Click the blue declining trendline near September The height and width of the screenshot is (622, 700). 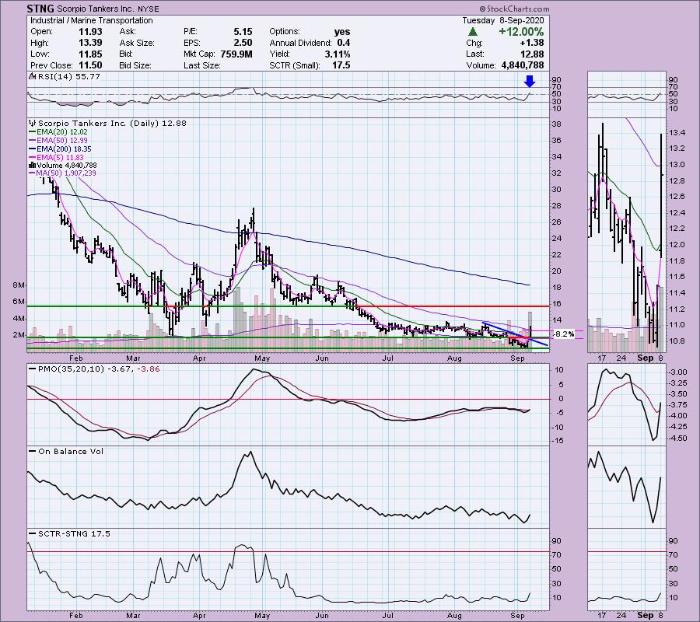(515, 334)
